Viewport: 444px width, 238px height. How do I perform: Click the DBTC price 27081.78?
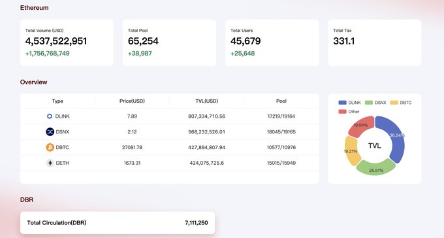(132, 147)
